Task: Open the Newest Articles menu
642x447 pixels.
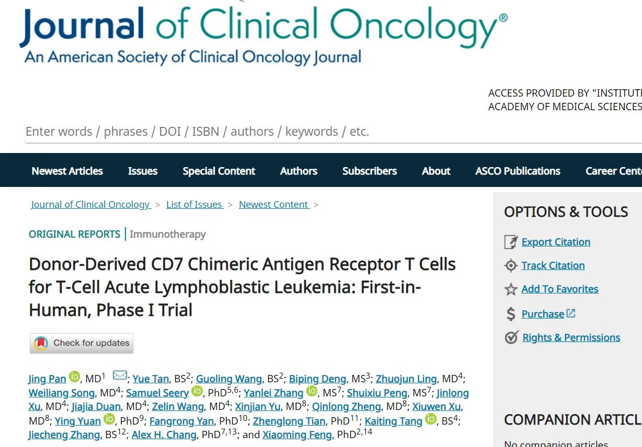Action: coord(67,171)
